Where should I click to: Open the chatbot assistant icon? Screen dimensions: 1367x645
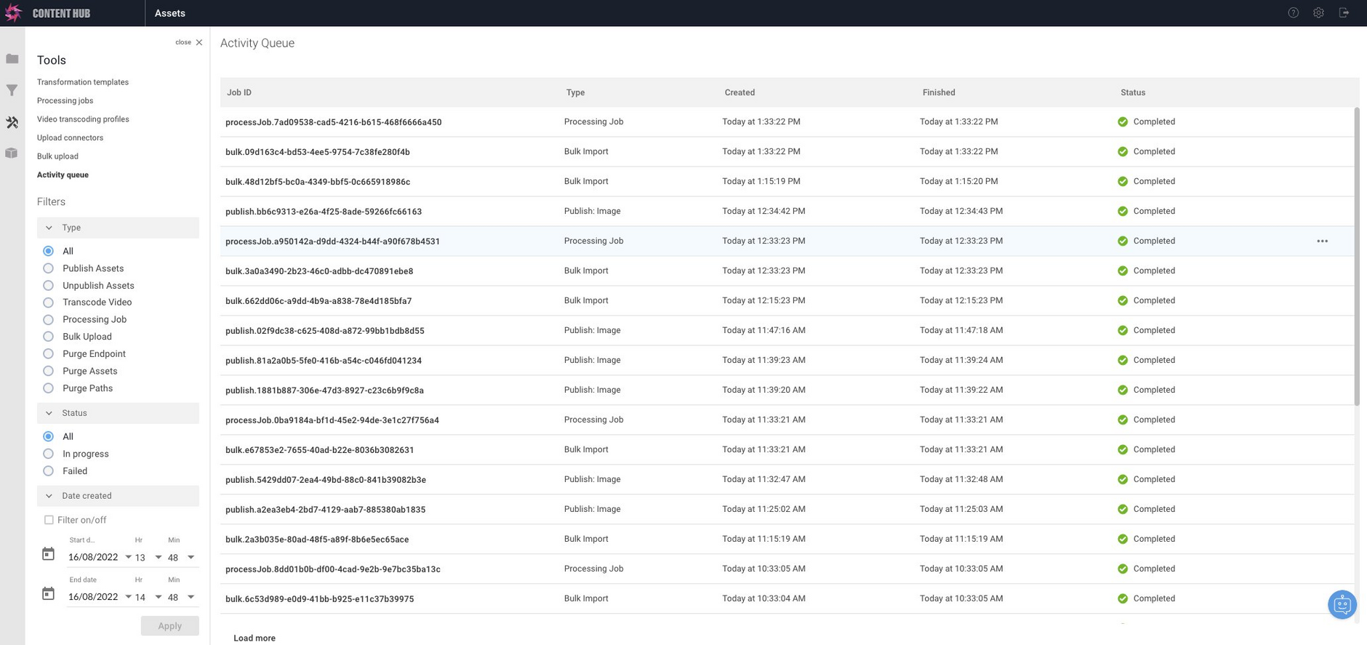click(x=1342, y=605)
